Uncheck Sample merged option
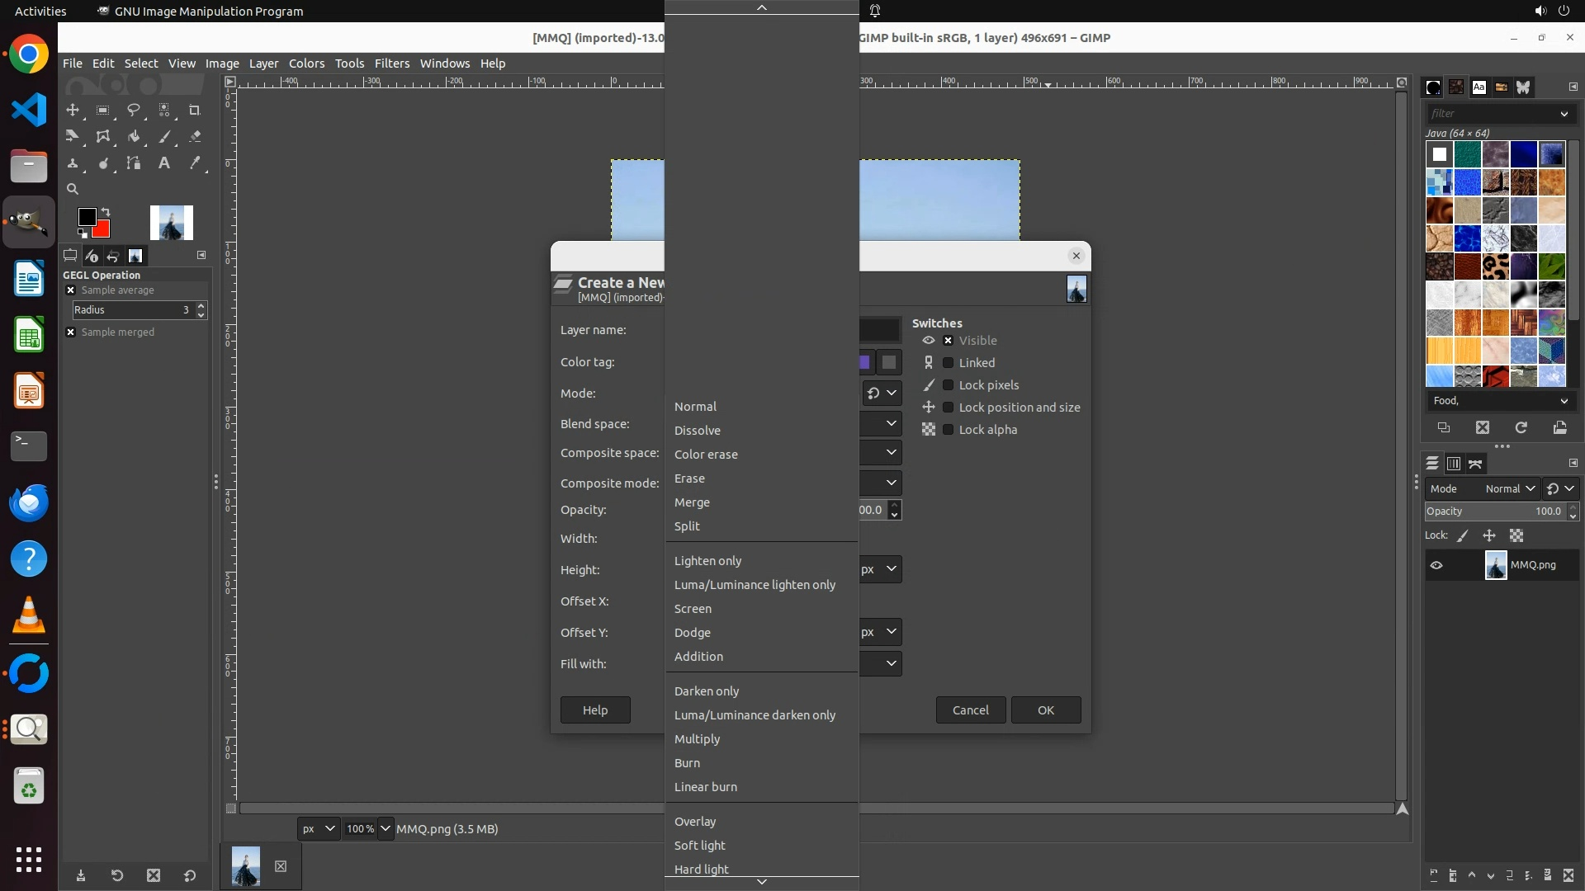This screenshot has height=891, width=1585. [71, 332]
